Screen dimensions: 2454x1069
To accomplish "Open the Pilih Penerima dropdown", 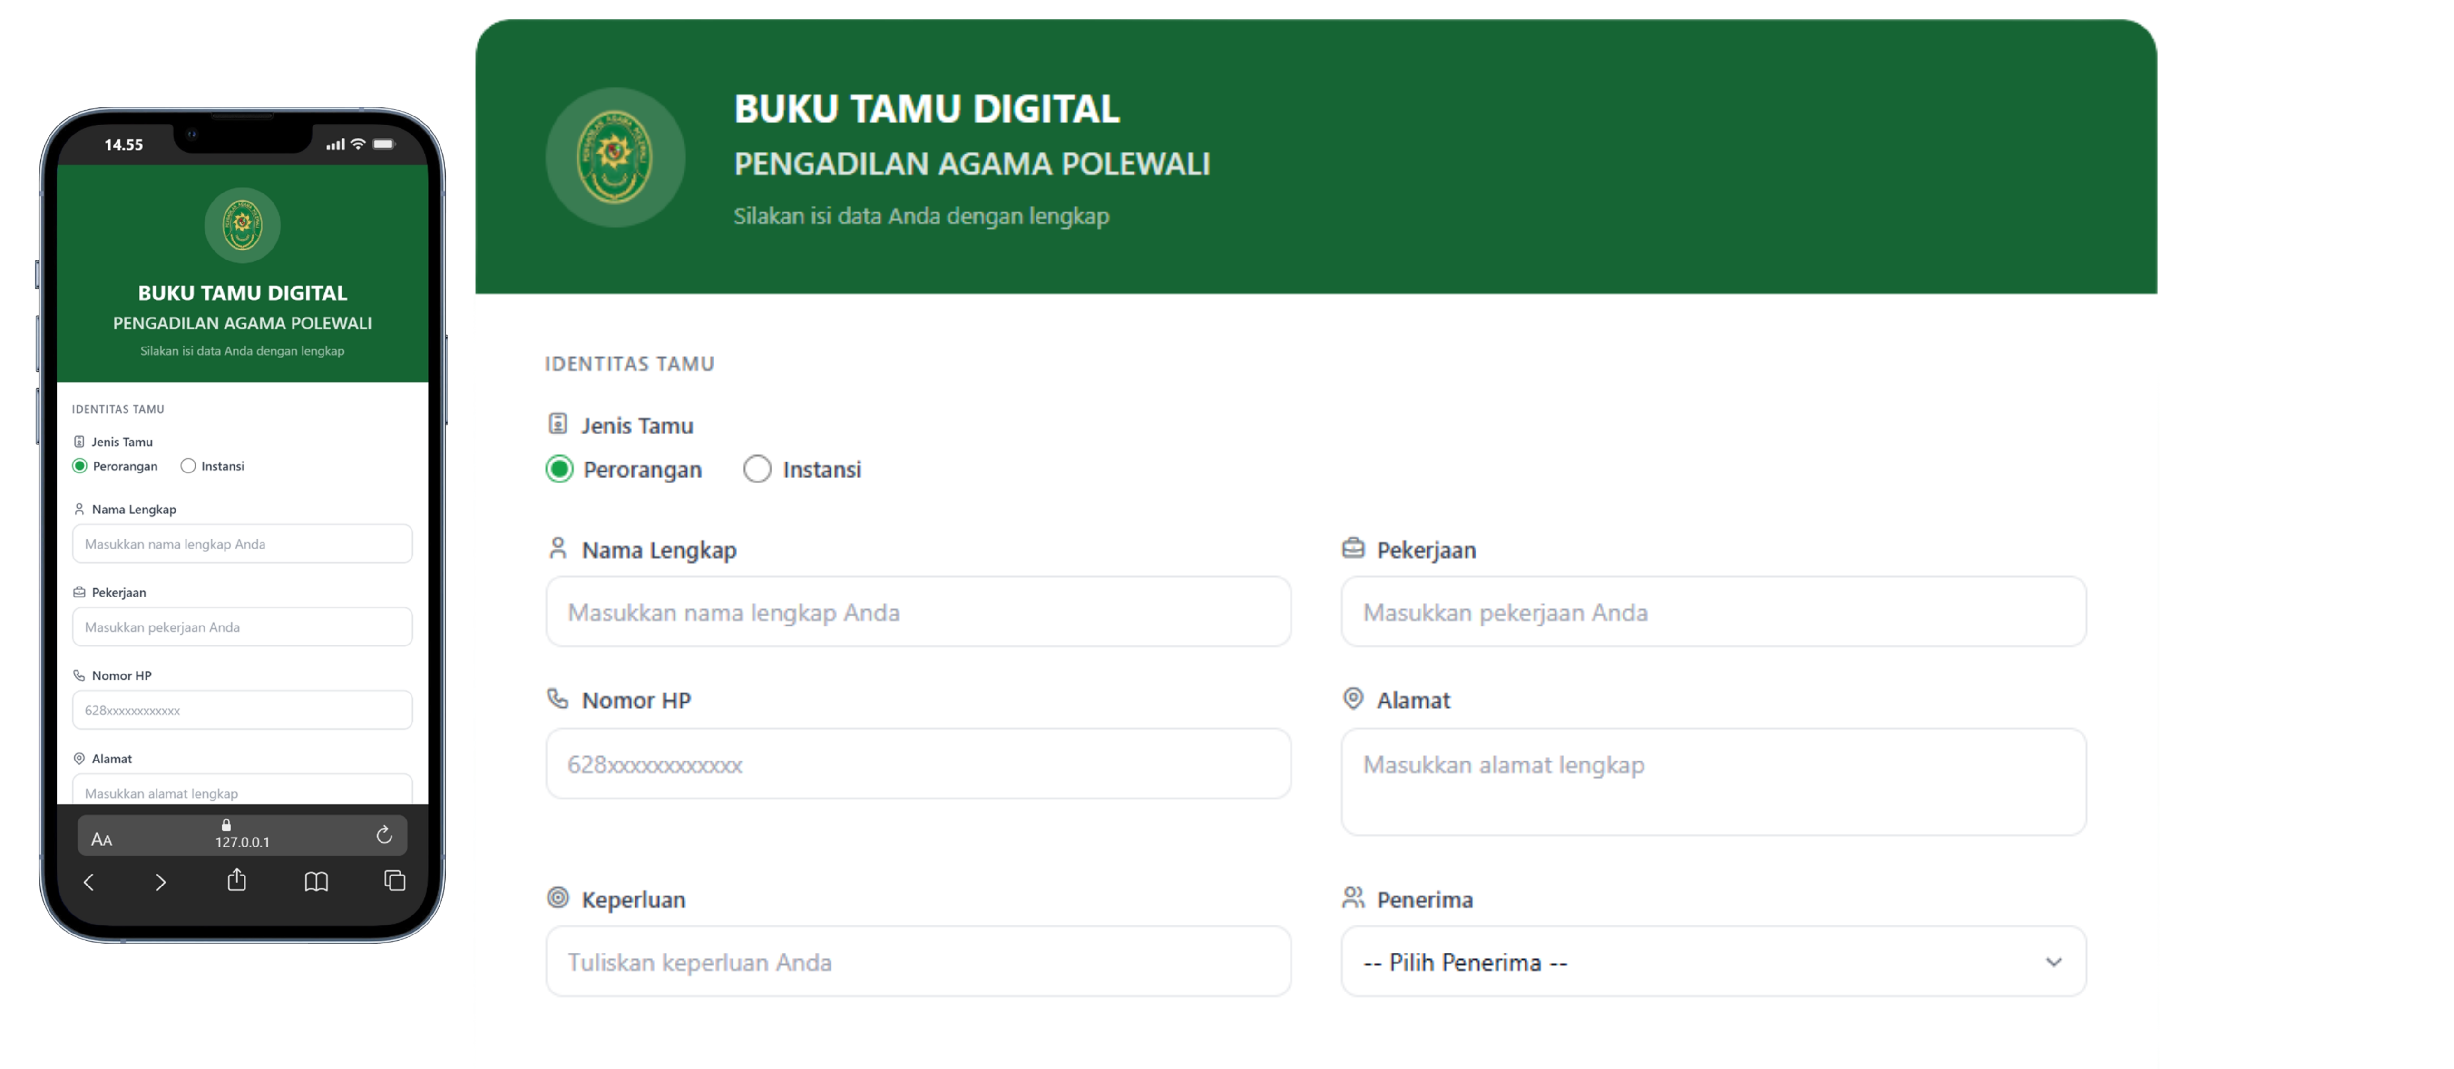I will pyautogui.click(x=1714, y=962).
